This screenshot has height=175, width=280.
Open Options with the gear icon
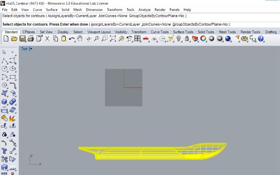click(x=244, y=39)
